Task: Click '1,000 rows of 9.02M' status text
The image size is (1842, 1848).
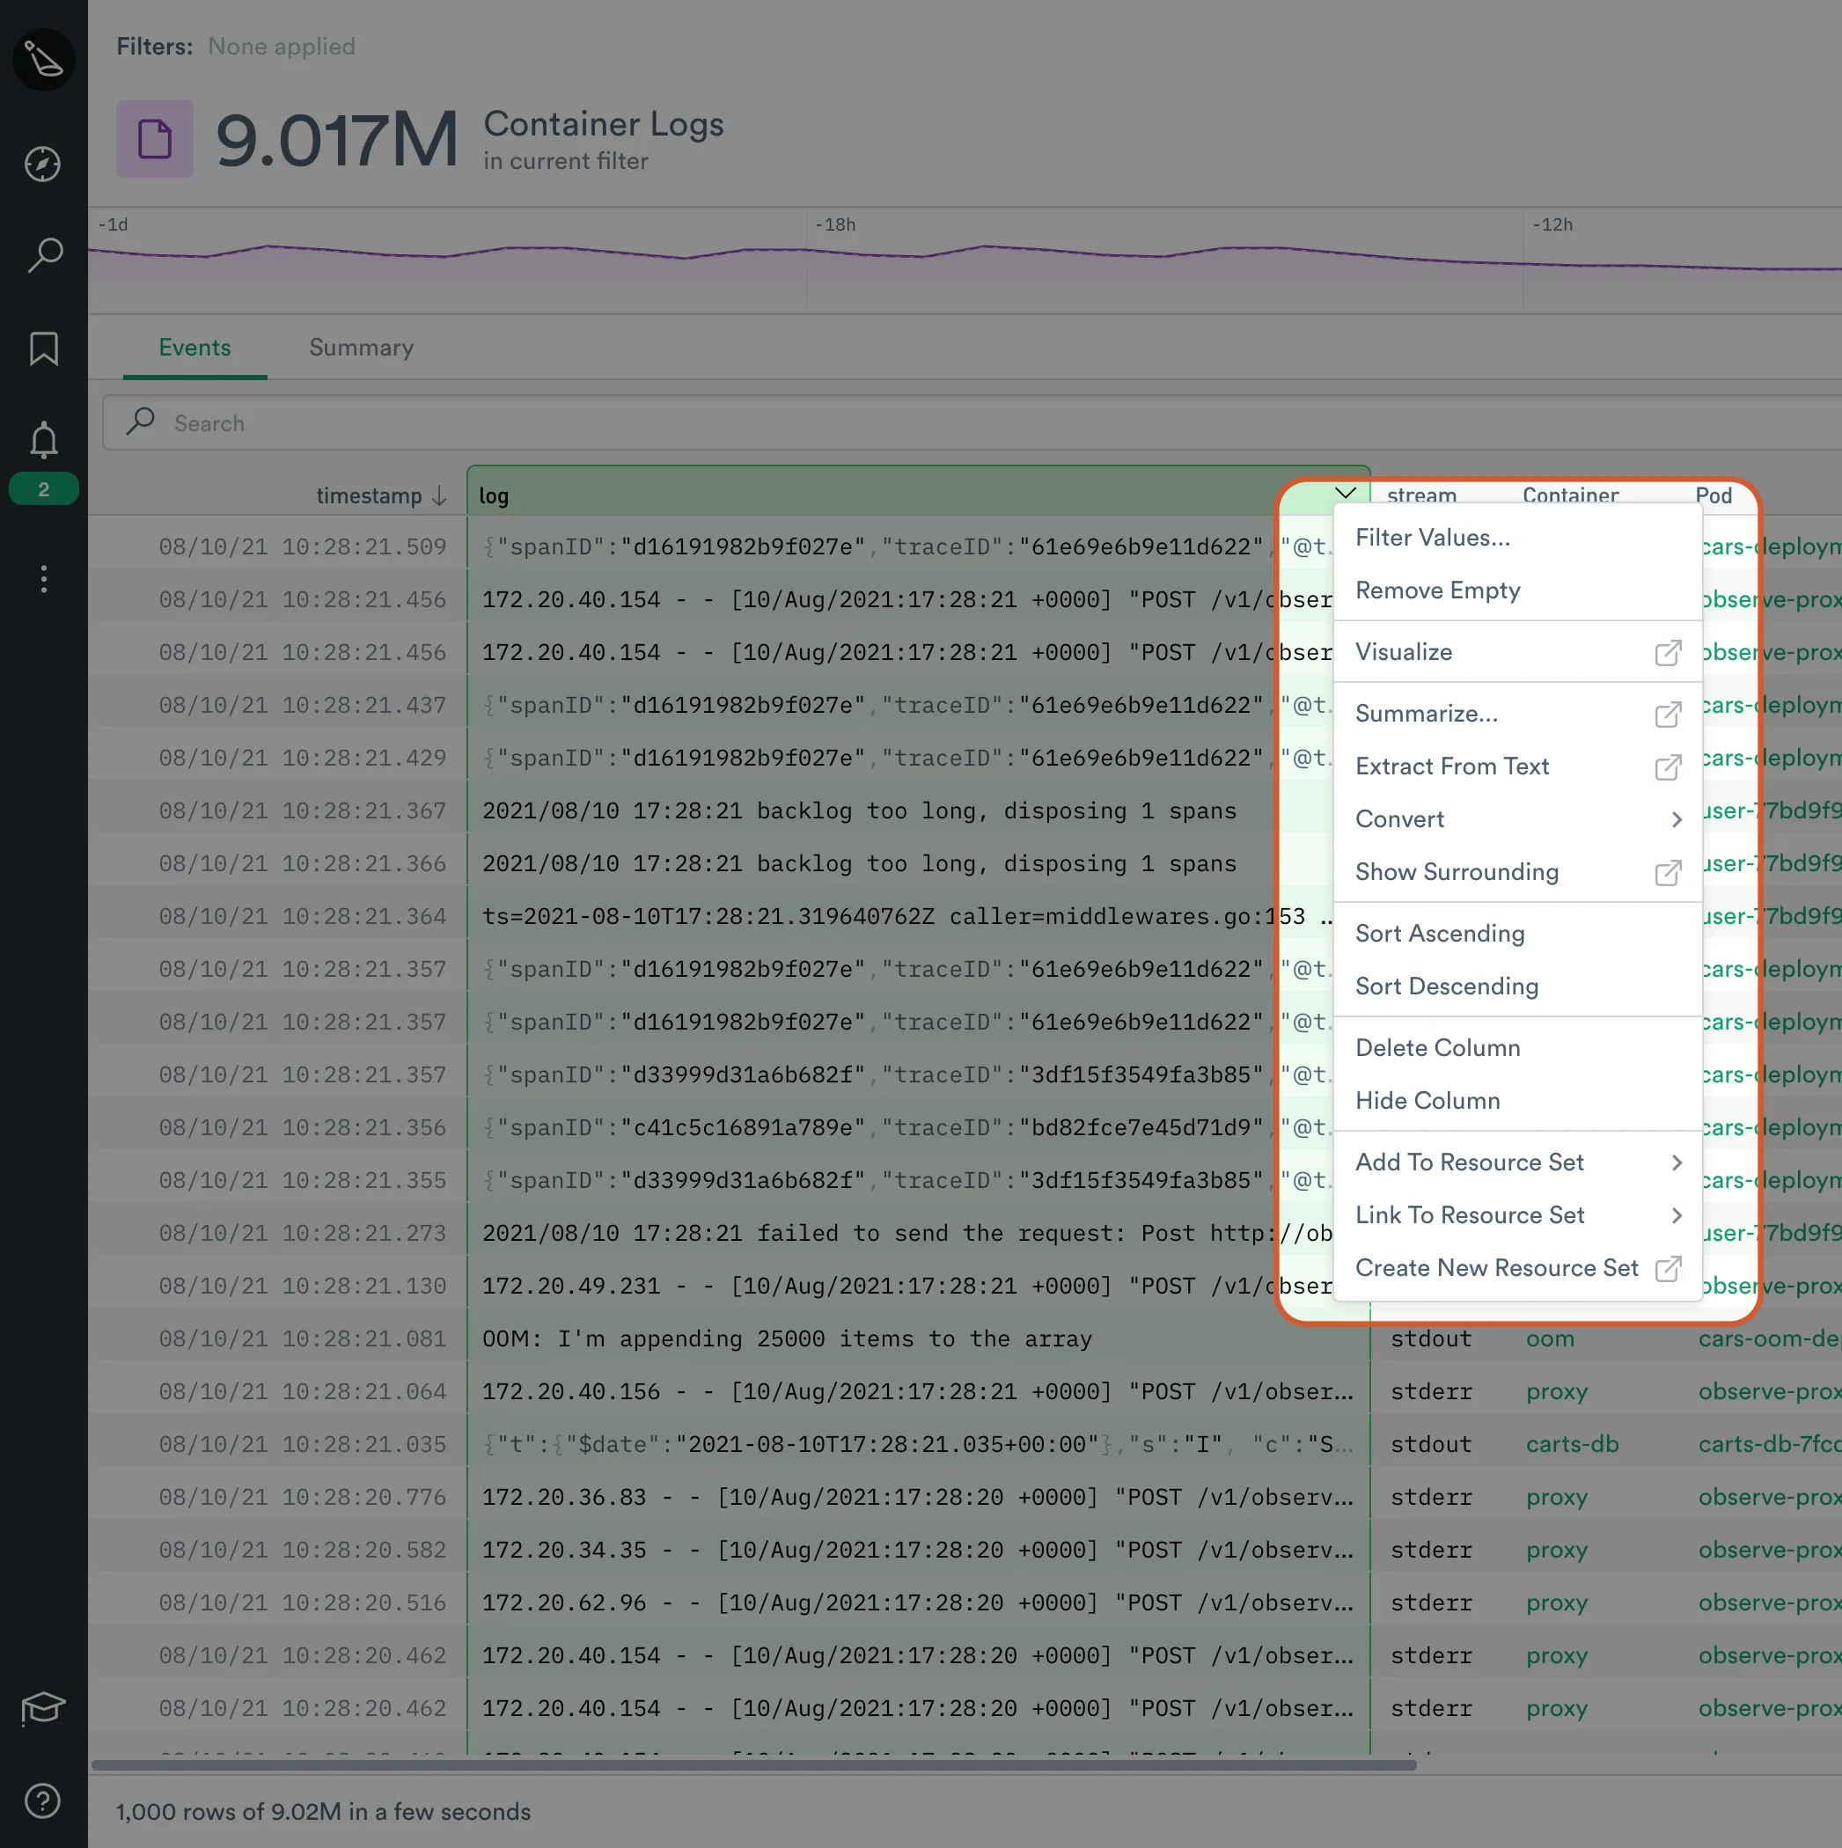Action: pyautogui.click(x=323, y=1813)
